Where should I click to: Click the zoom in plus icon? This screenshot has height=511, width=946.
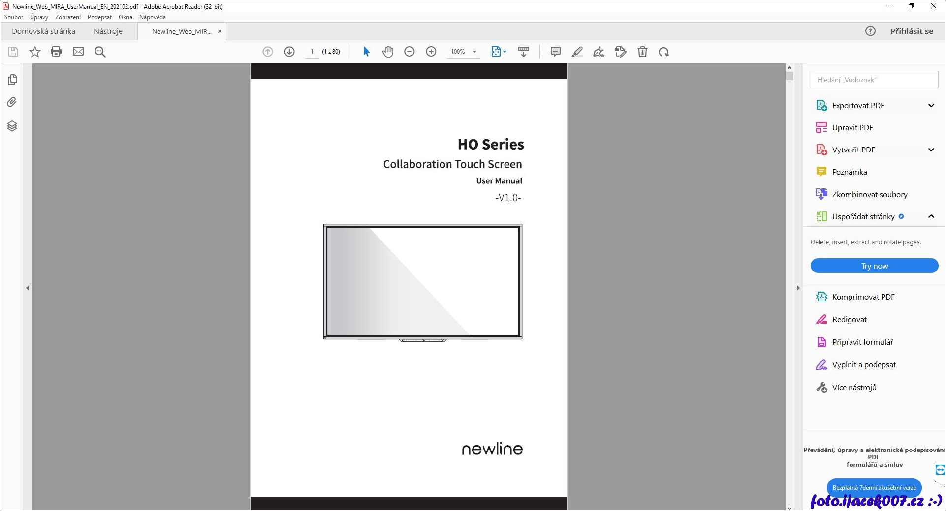431,52
